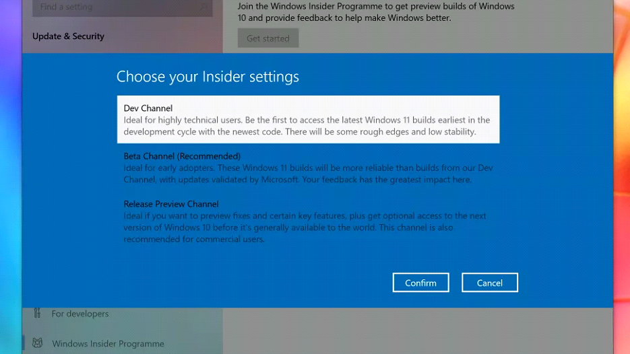
Task: Choose Beta Channel (Recommended) option
Action: 308,168
